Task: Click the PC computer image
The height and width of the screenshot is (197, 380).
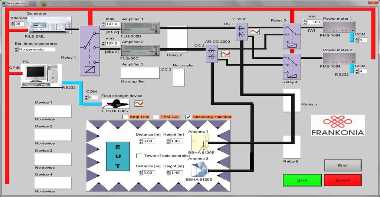Action: coord(41,75)
